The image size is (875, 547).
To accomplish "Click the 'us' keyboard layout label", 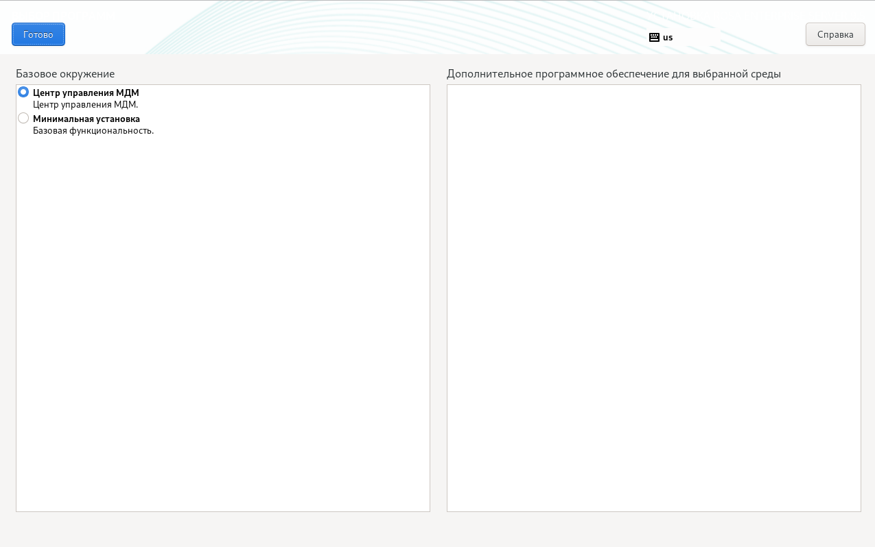I will coord(668,38).
